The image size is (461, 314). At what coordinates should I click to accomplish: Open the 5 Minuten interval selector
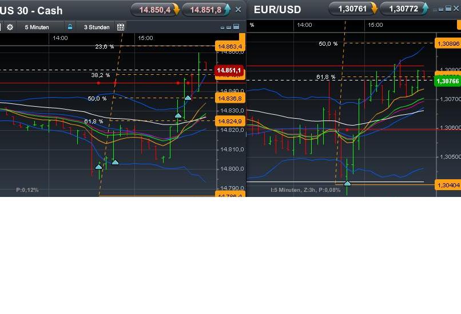pyautogui.click(x=37, y=27)
